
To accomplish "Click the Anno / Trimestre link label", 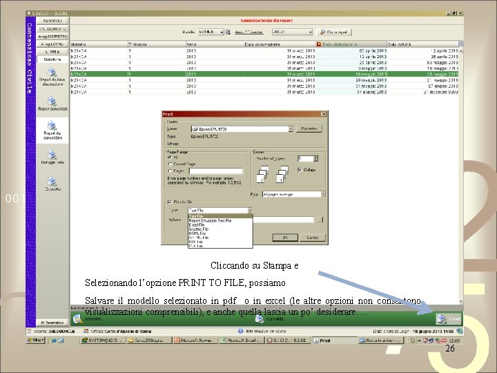I will click(x=249, y=32).
